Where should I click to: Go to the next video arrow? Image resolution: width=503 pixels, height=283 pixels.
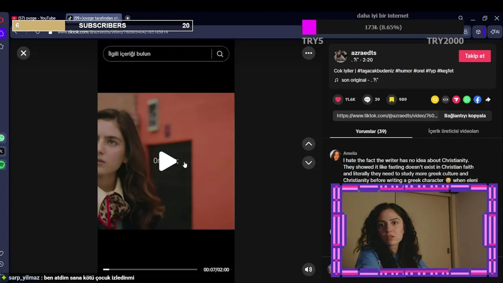(x=309, y=162)
